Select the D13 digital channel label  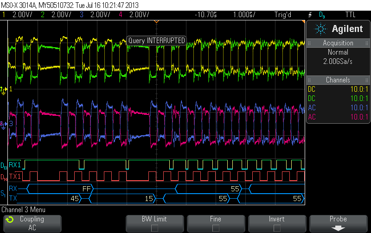coord(4,166)
